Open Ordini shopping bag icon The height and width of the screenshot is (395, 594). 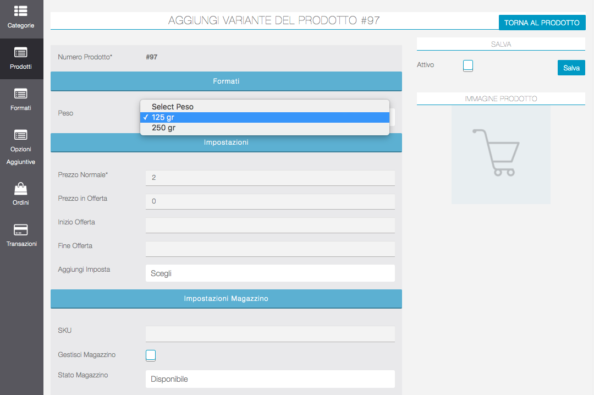coord(21,189)
